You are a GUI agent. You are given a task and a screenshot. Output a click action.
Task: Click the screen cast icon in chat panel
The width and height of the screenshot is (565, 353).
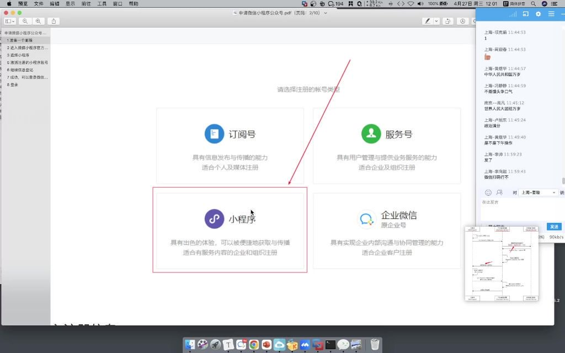click(x=526, y=14)
